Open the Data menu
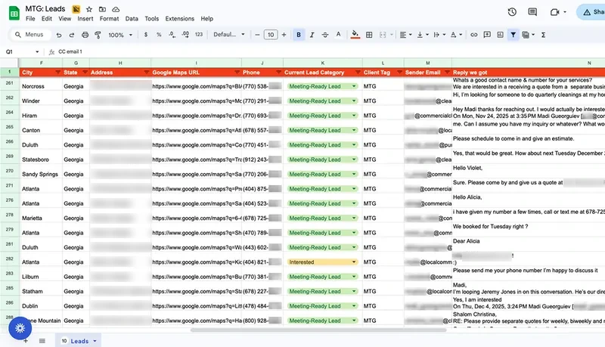This screenshot has height=347, width=605. tap(132, 18)
